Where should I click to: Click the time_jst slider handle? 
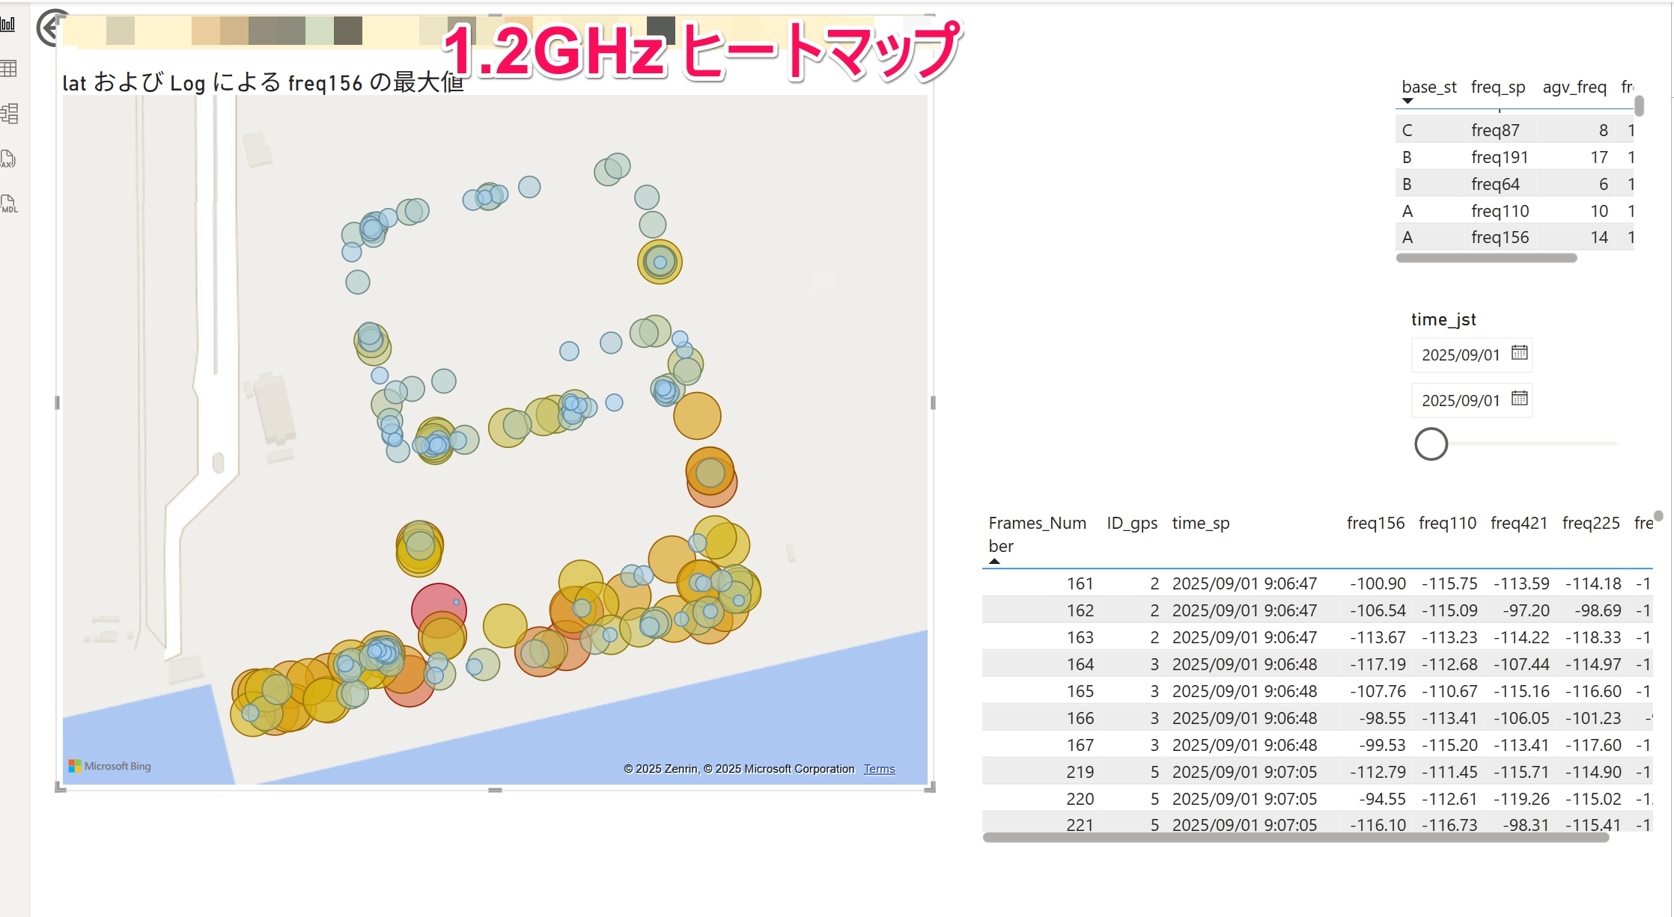[1431, 444]
